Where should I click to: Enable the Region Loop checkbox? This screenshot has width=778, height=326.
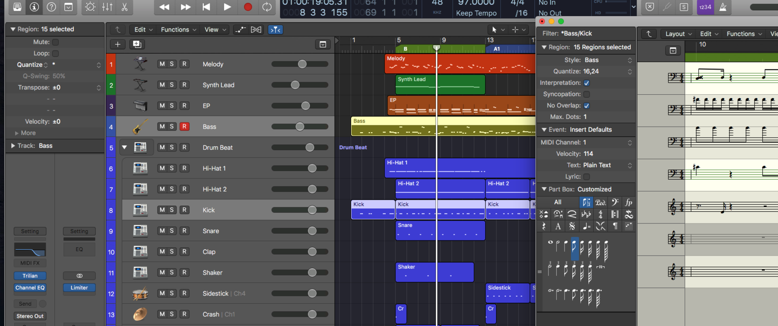pos(55,53)
